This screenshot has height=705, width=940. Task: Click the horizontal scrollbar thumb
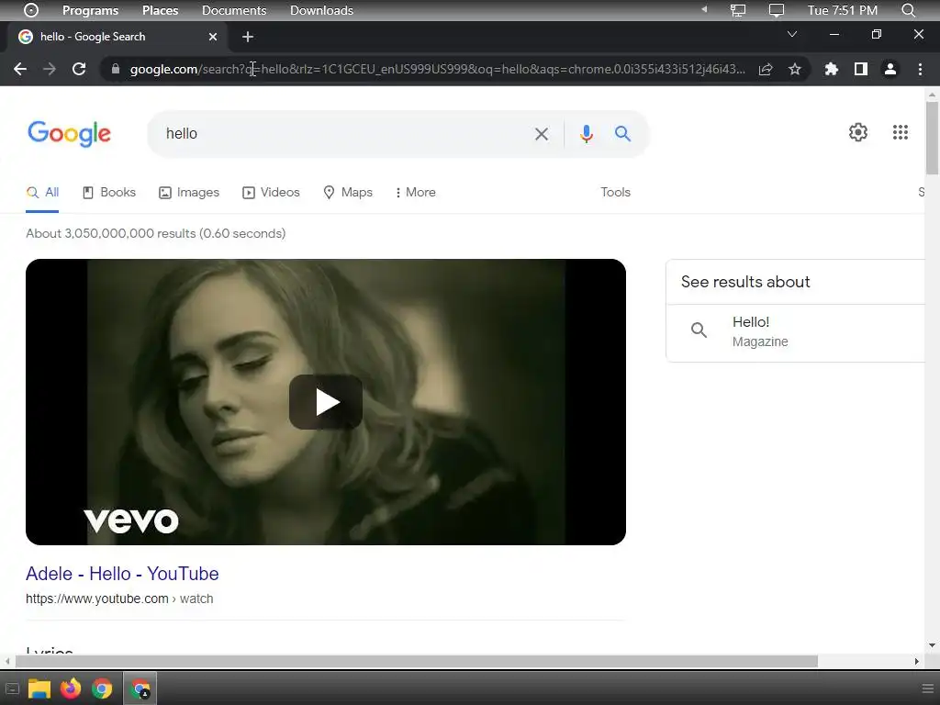tap(416, 661)
